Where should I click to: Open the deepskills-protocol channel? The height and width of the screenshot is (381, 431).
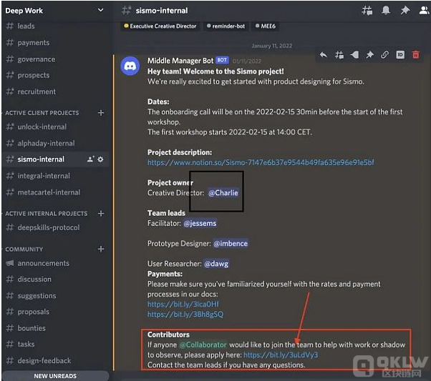point(55,227)
